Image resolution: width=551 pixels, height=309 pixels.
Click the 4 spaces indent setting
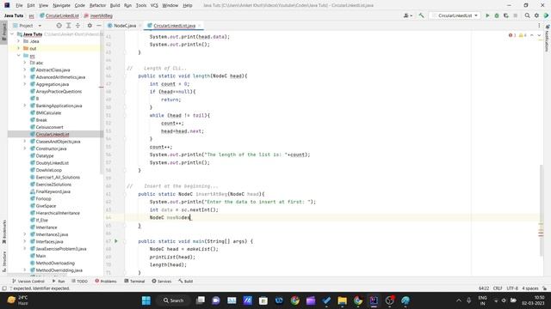click(530, 288)
